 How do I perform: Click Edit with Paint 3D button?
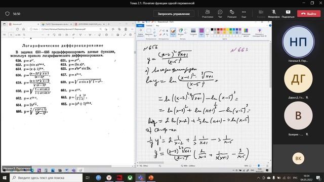[x=260, y=32]
